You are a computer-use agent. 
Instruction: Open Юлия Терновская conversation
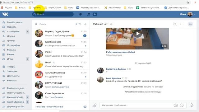point(61,95)
